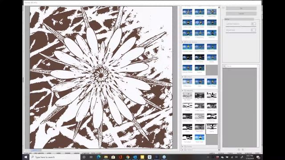This screenshot has width=285, height=160.
Task: Adjust the Light/Dark Balance slider
Action: pos(241,27)
